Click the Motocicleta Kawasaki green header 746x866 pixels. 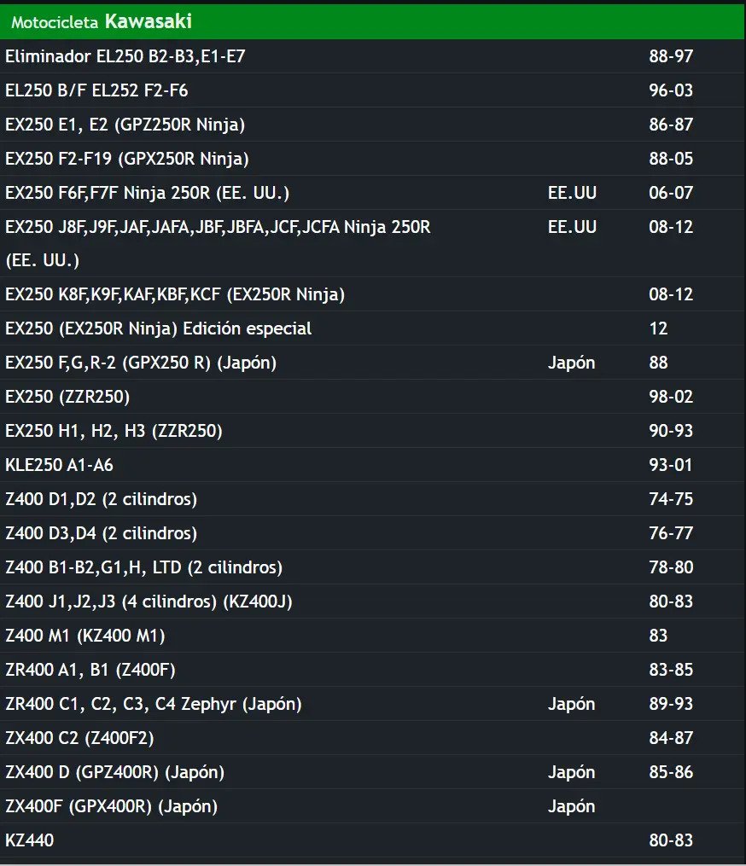372,21
